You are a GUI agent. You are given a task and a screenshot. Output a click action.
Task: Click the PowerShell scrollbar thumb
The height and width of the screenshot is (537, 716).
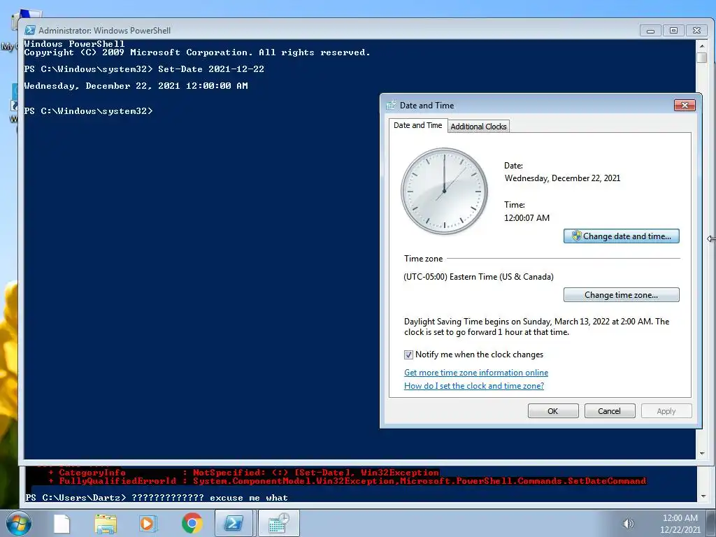click(x=702, y=58)
